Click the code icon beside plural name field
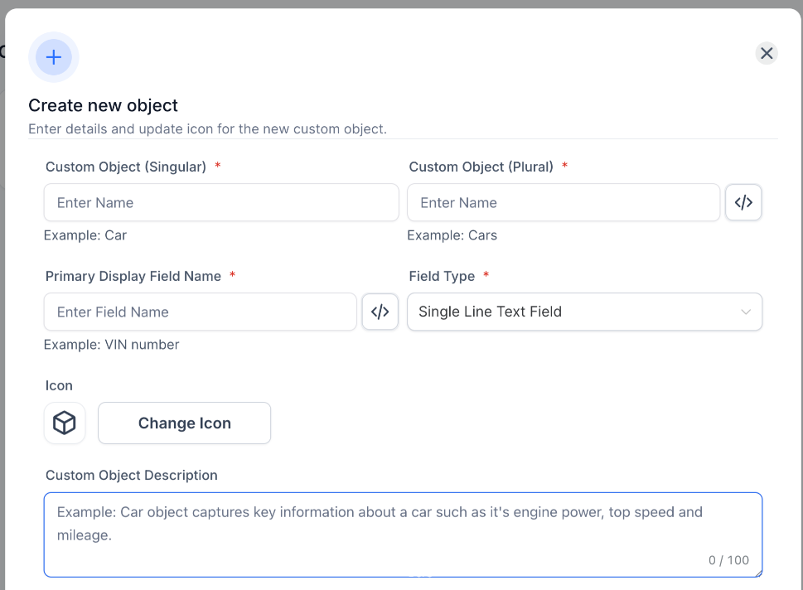The image size is (803, 590). 743,203
